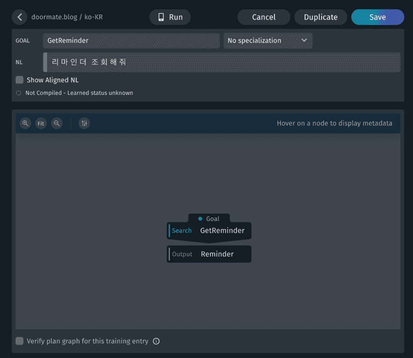Click the doormate.blog / ko-KR breadcrumb
This screenshot has height=358, width=413.
(x=67, y=17)
